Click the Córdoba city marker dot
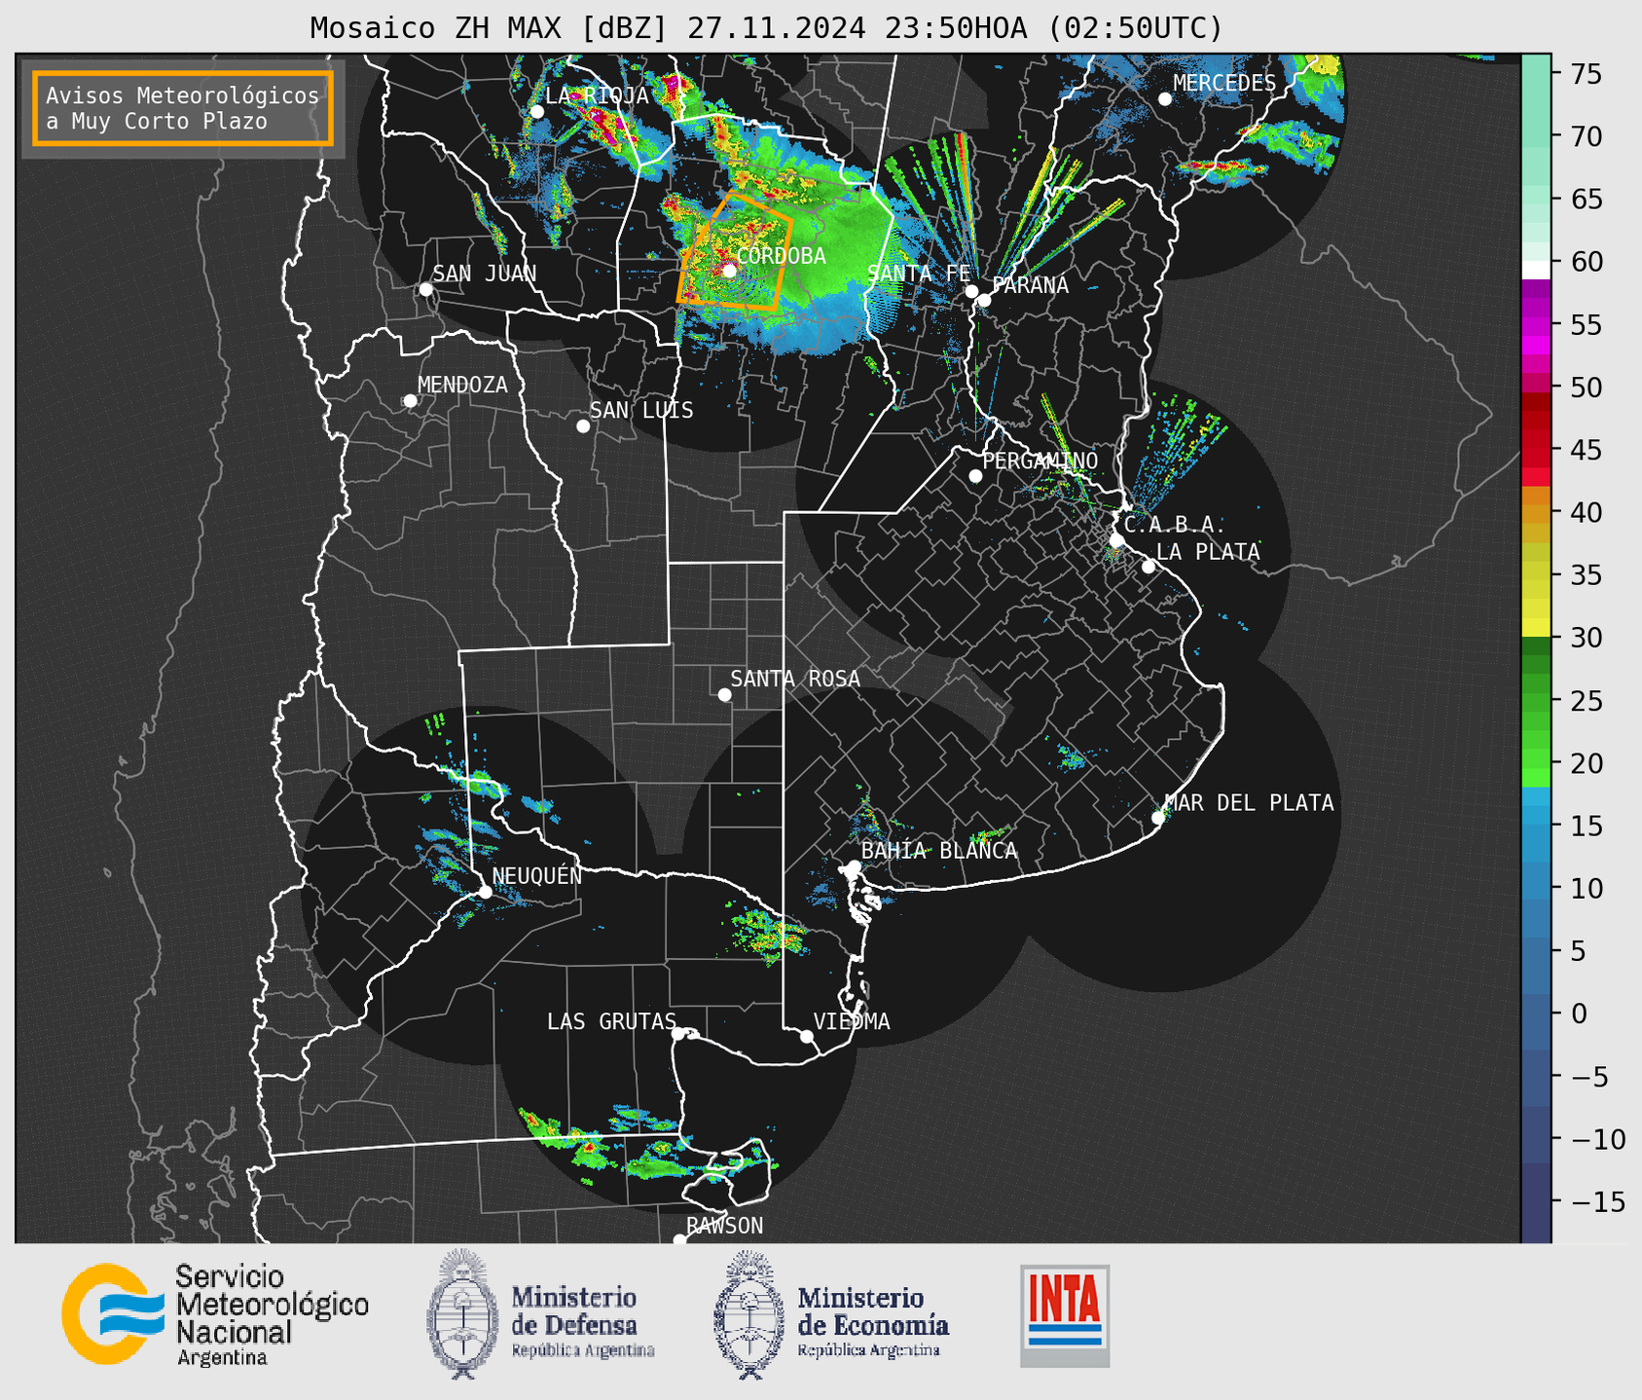Viewport: 1642px width, 1400px height. (729, 271)
